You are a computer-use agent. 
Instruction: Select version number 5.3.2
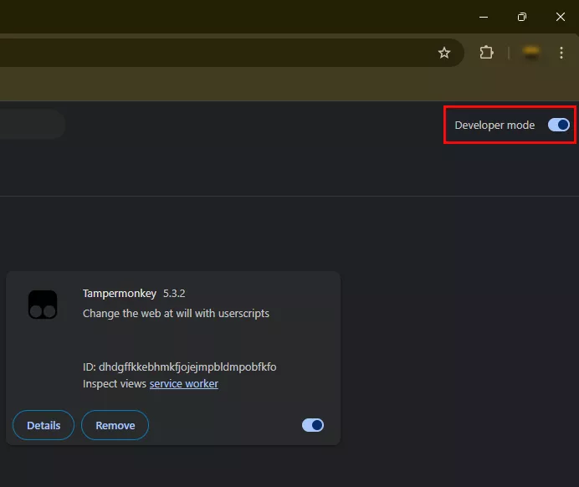point(174,294)
